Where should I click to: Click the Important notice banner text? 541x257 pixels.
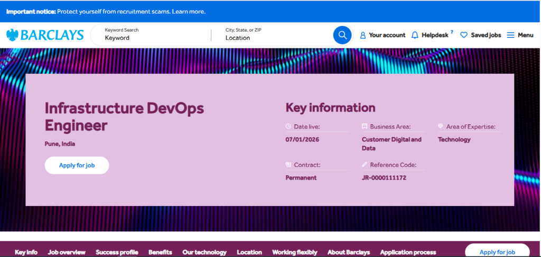(x=106, y=12)
